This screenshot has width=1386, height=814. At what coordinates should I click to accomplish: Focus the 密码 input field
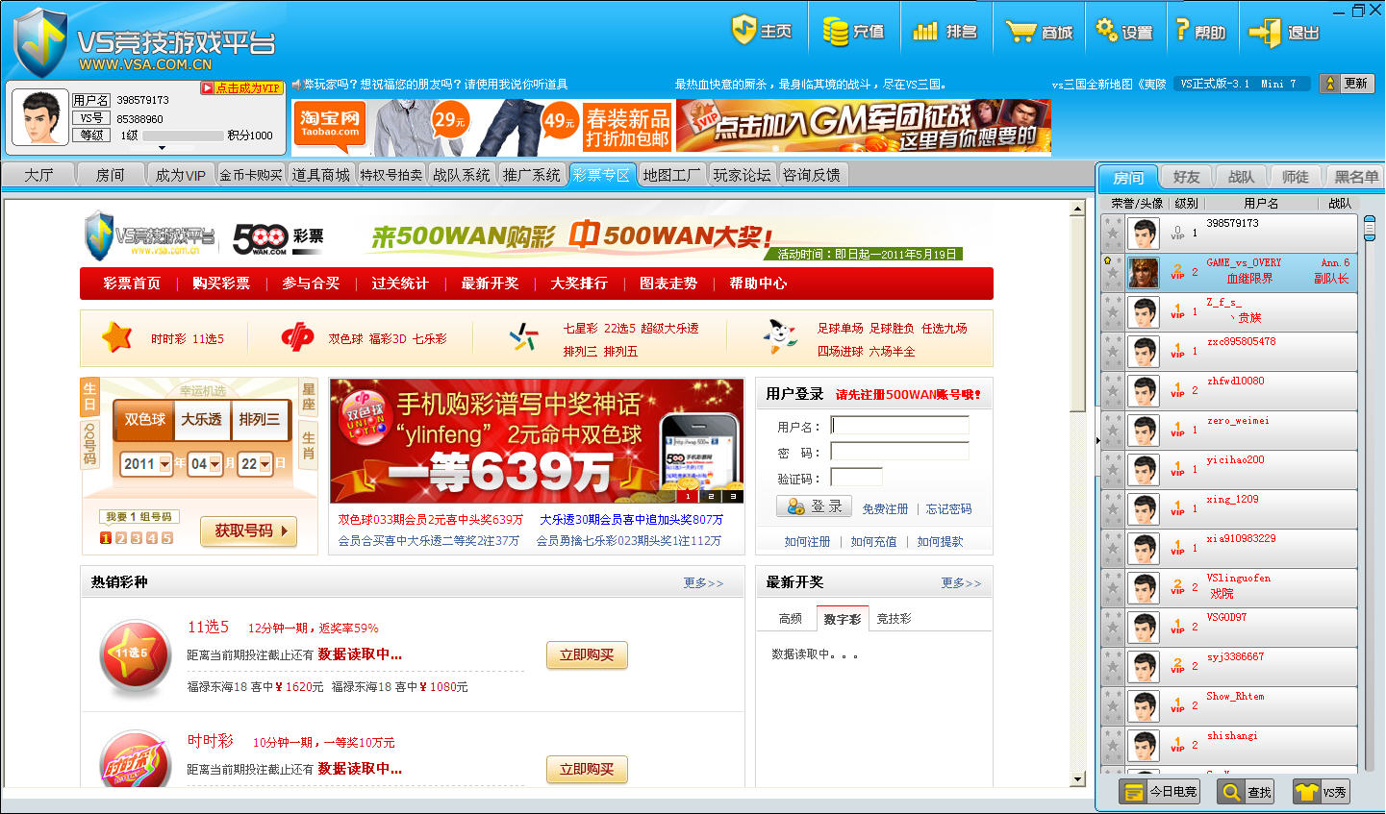pyautogui.click(x=899, y=452)
